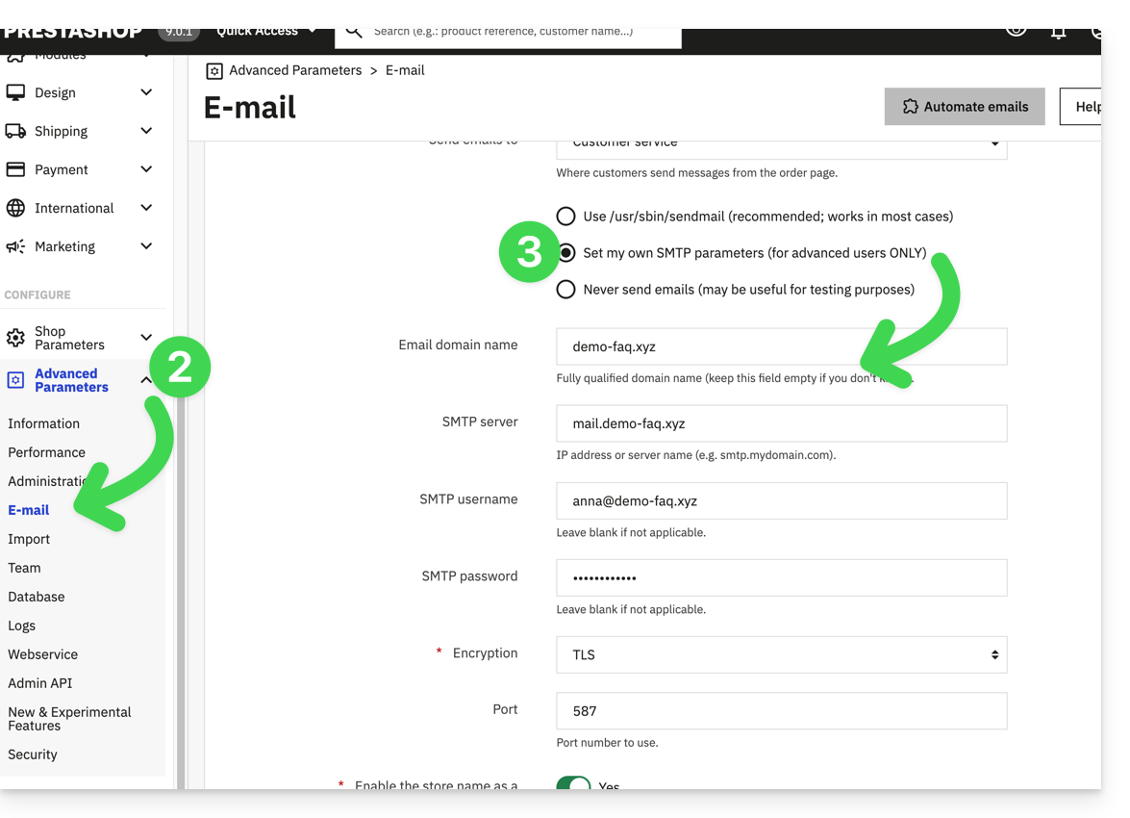Screen dimensions: 1130x818
Task: Select the Use /usr/sbin/sendmail radio option
Action: point(566,217)
